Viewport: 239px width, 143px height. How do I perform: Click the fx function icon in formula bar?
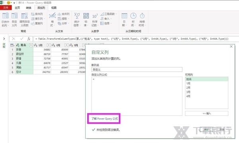pos(29,39)
